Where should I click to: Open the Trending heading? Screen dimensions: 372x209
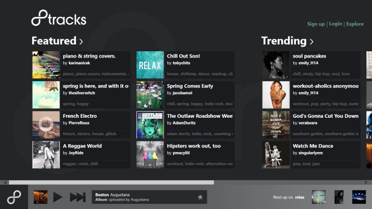tap(284, 41)
